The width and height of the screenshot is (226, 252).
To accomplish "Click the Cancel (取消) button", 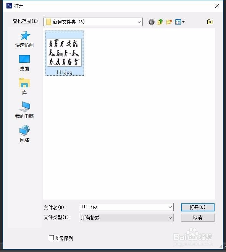I will tap(197, 218).
